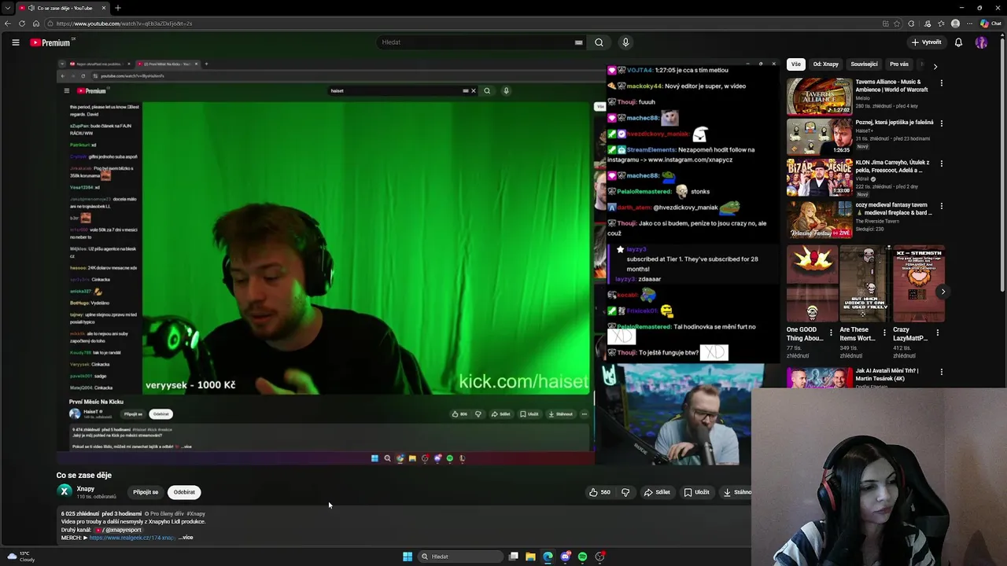
Task: Open File Explorer from taskbar
Action: coord(531,557)
